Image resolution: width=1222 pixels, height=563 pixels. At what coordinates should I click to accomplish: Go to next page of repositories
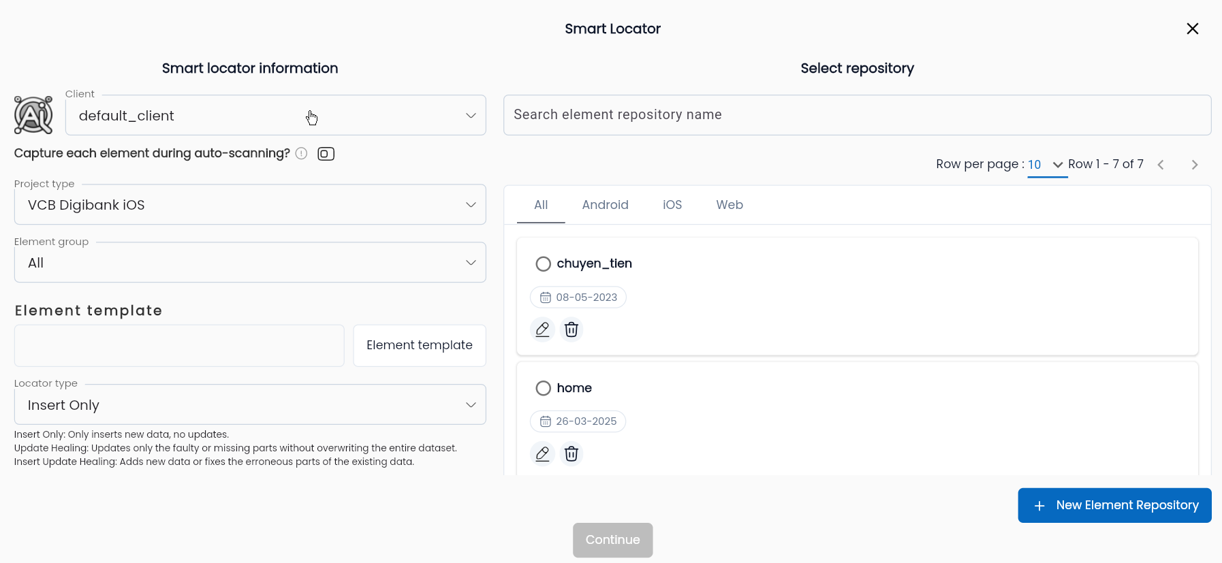(x=1194, y=165)
